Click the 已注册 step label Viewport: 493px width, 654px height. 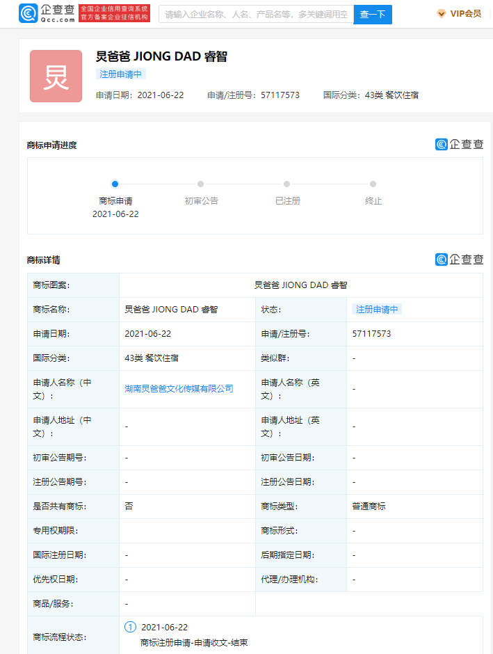288,201
